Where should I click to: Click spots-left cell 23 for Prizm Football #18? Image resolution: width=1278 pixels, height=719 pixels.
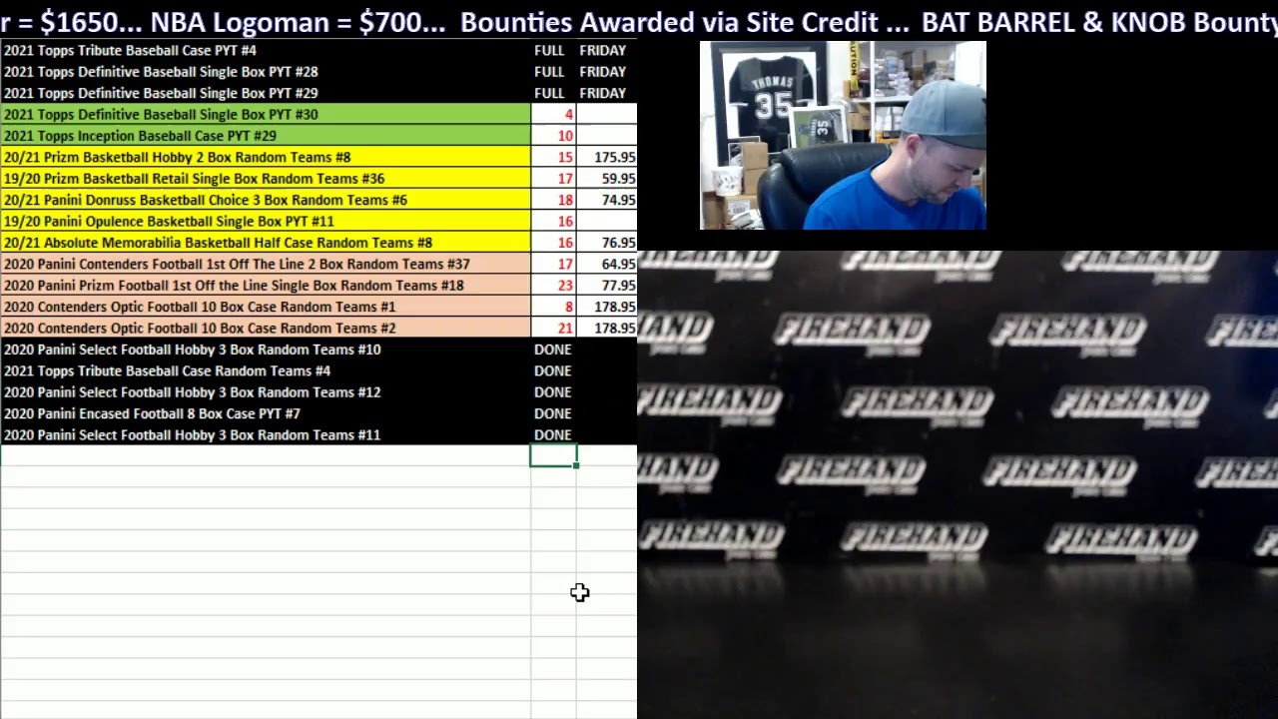pyautogui.click(x=553, y=286)
